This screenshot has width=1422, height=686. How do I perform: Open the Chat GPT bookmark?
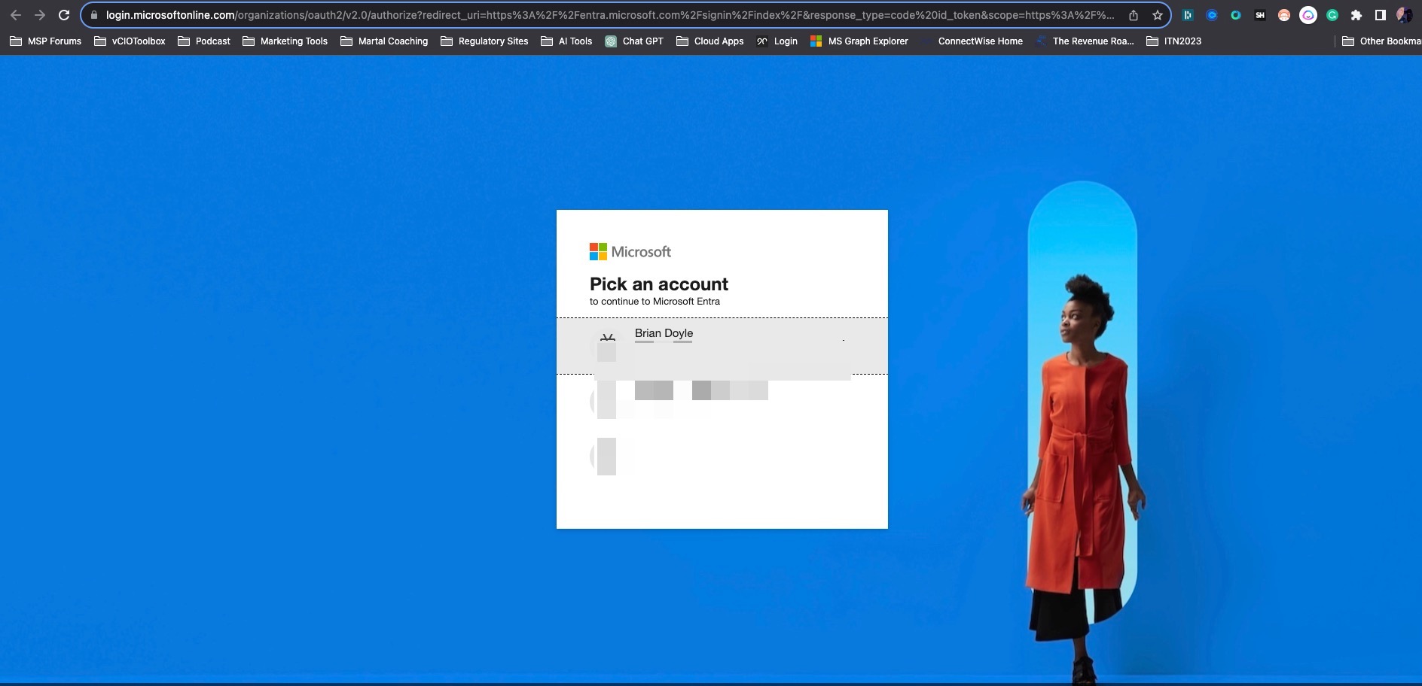pos(634,41)
